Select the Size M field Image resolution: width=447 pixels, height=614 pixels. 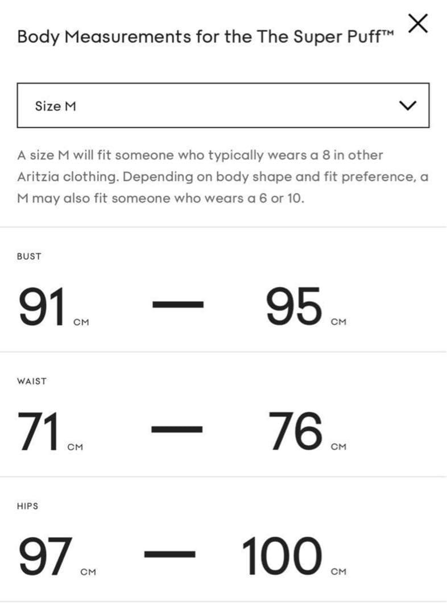(55, 105)
